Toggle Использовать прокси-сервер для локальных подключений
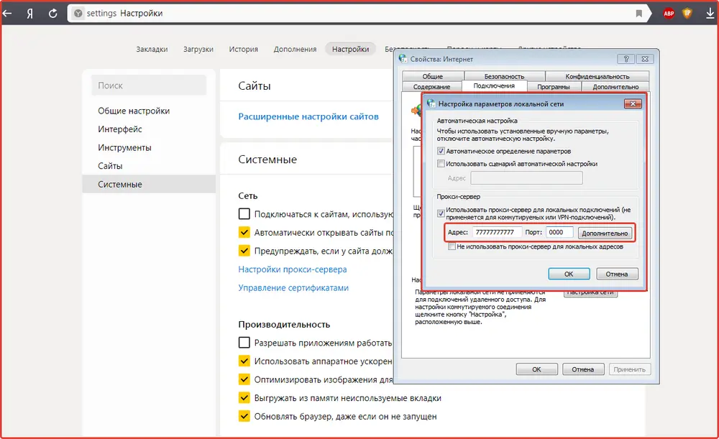The width and height of the screenshot is (719, 439). click(x=441, y=213)
